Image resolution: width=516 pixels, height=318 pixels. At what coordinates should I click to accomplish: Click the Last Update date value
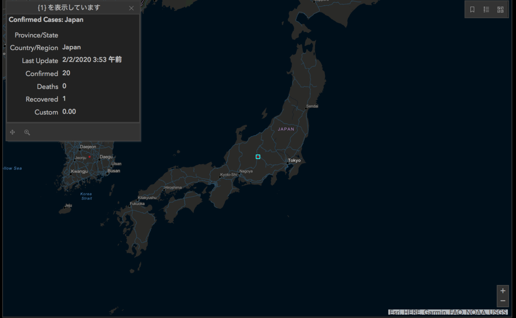pos(92,60)
